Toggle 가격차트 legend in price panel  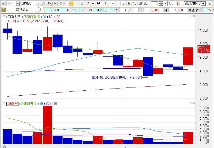pyautogui.click(x=13, y=17)
